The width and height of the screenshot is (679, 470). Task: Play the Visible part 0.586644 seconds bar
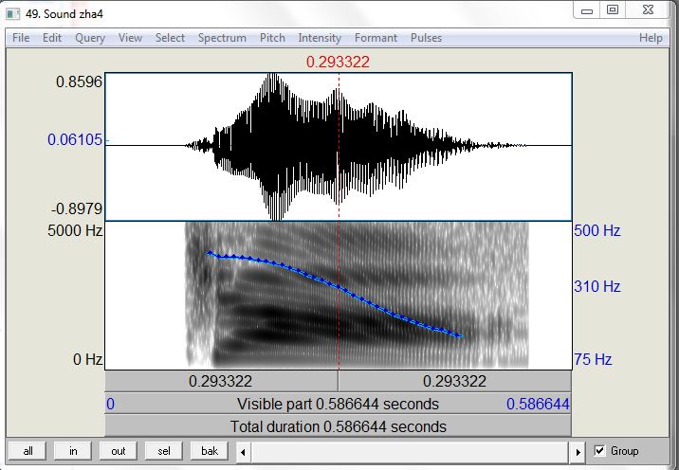(339, 404)
